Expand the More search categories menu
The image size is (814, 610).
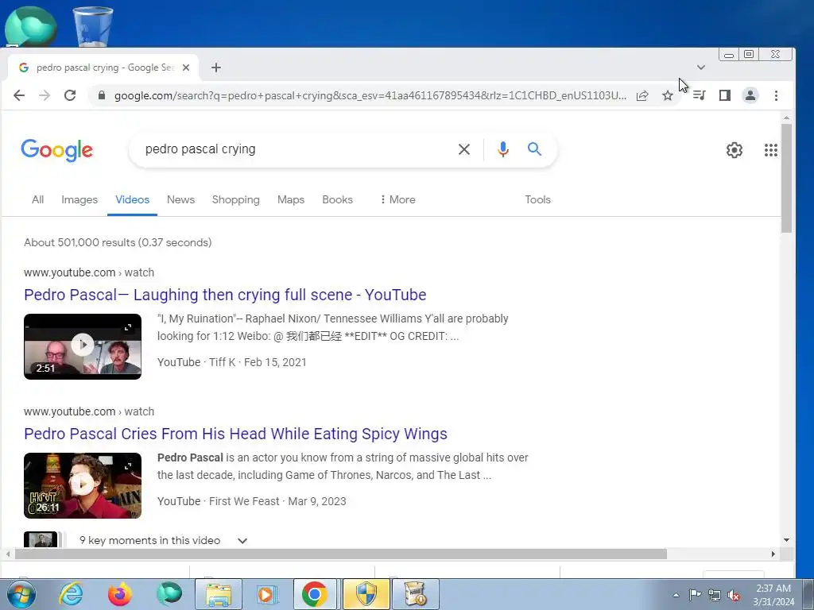(397, 199)
